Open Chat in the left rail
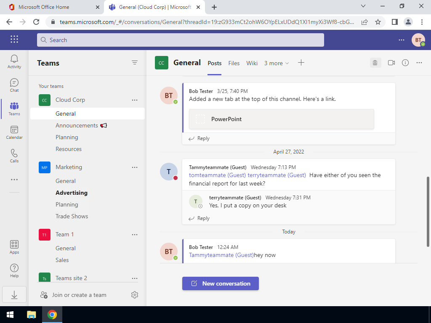This screenshot has width=431, height=323. pos(14,85)
